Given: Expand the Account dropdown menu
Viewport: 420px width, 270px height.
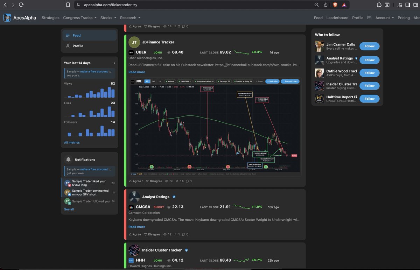Looking at the screenshot, I should (x=385, y=18).
